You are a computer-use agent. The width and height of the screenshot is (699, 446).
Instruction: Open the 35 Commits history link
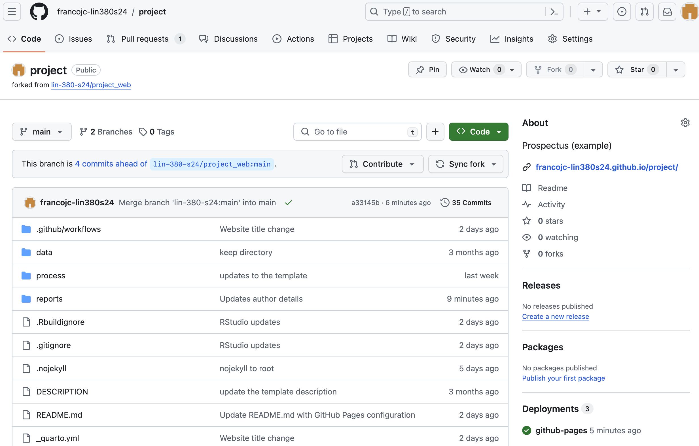[466, 203]
